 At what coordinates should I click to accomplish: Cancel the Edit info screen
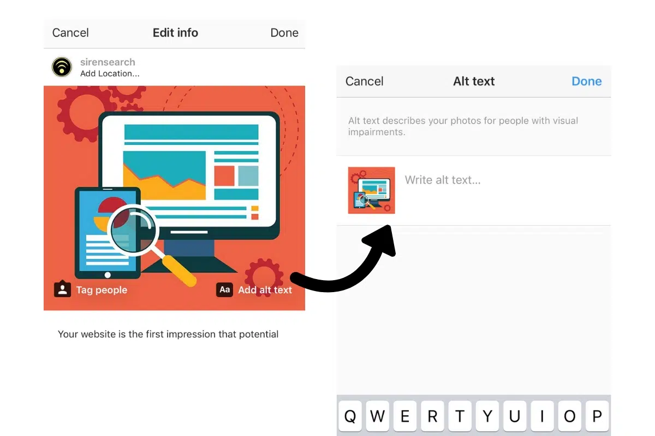(x=70, y=33)
